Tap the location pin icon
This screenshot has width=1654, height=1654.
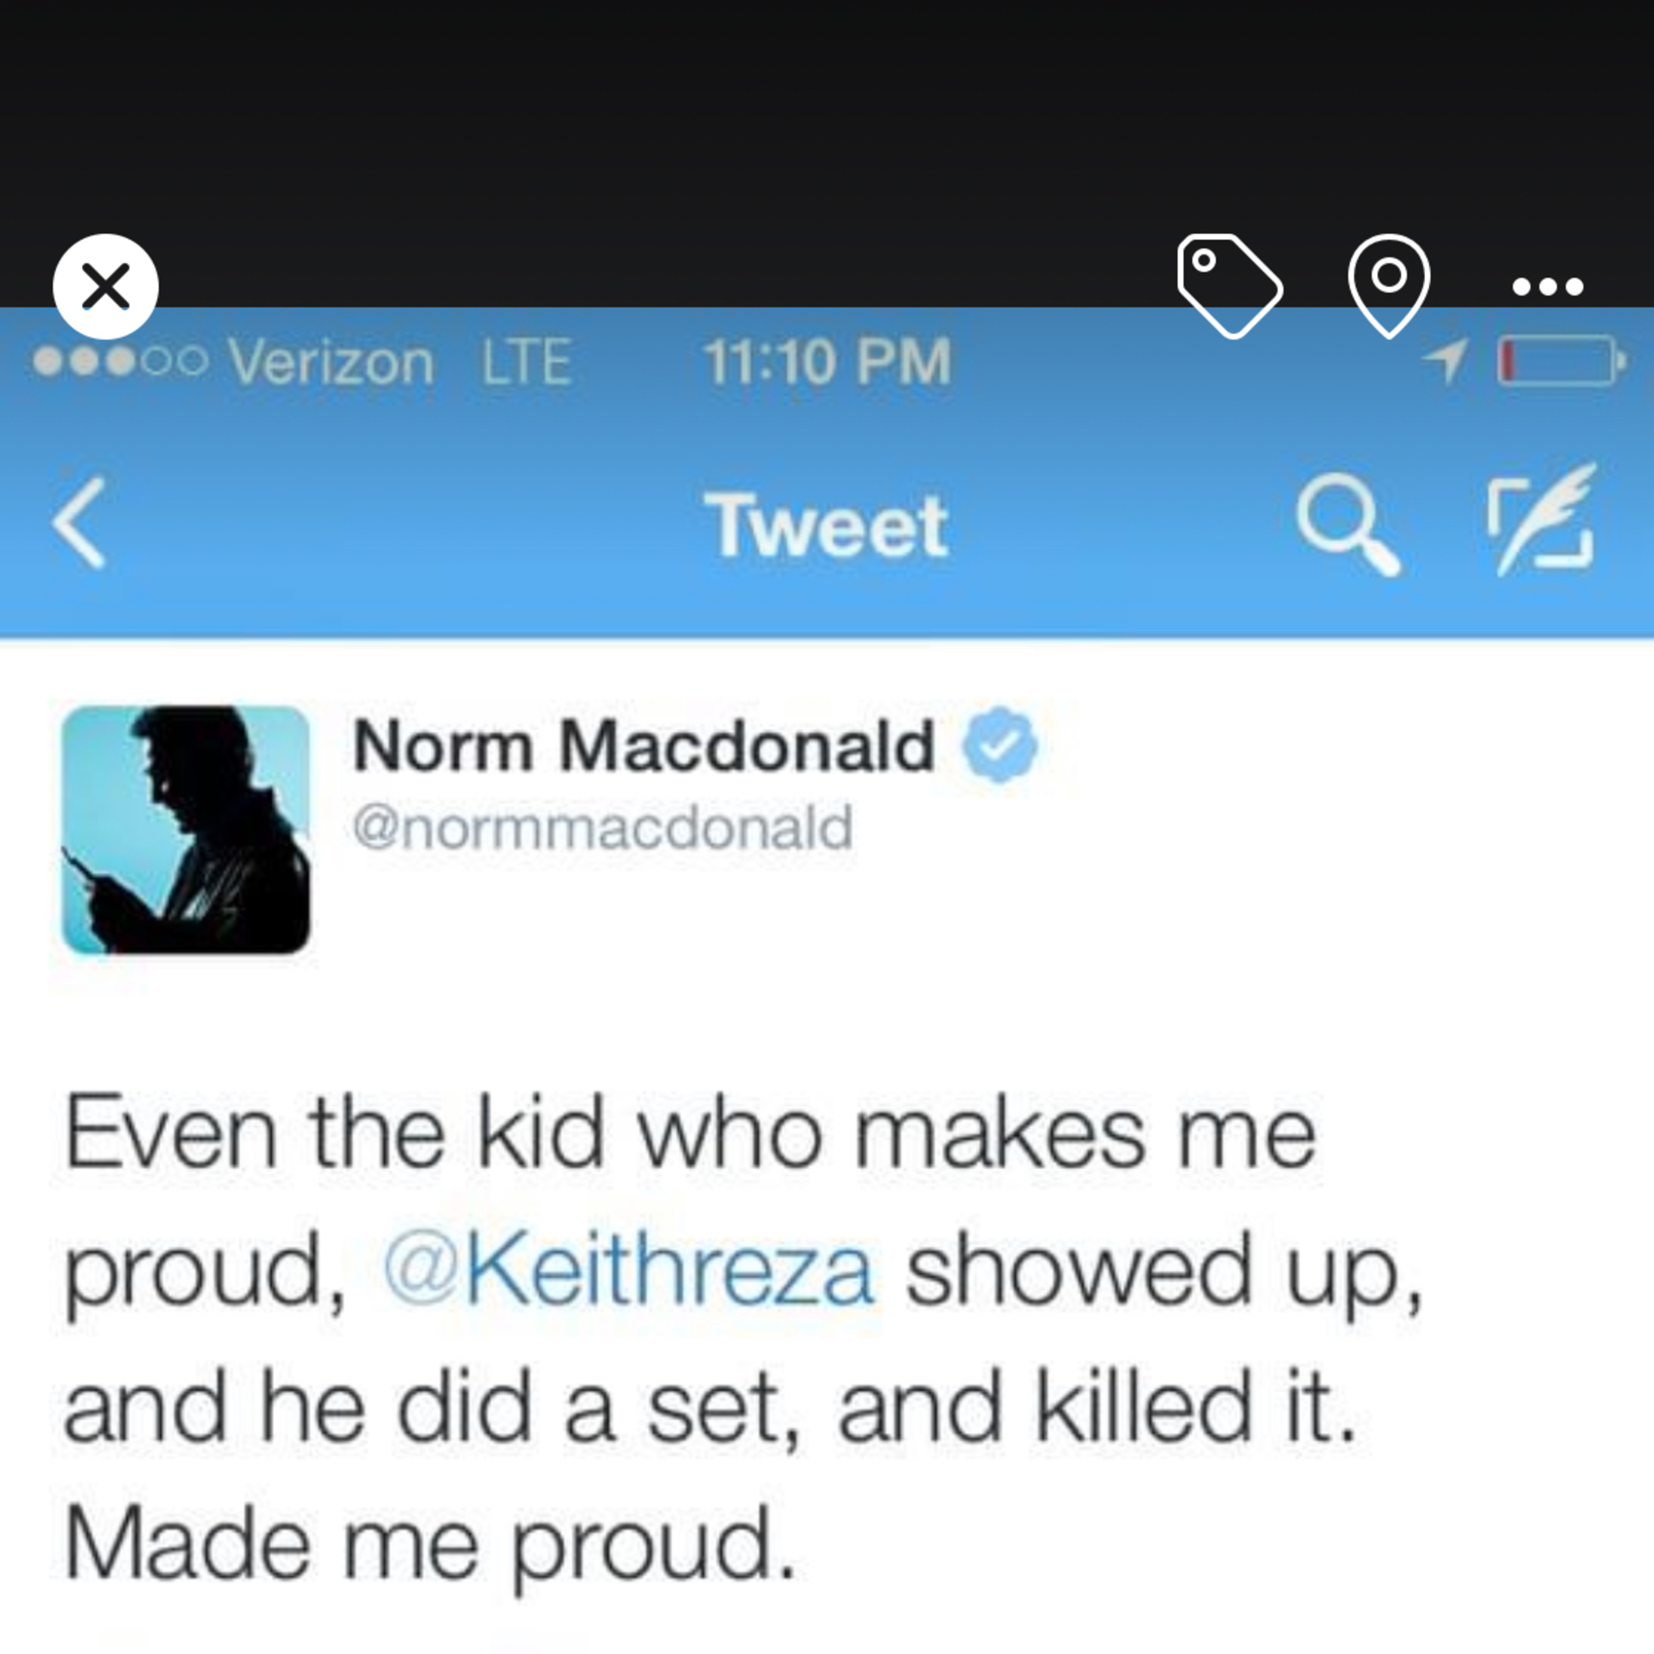[x=1388, y=282]
